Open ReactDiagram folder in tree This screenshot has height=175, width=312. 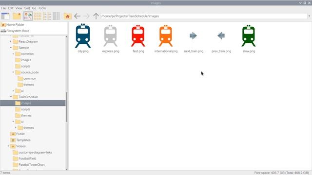(x=25, y=41)
